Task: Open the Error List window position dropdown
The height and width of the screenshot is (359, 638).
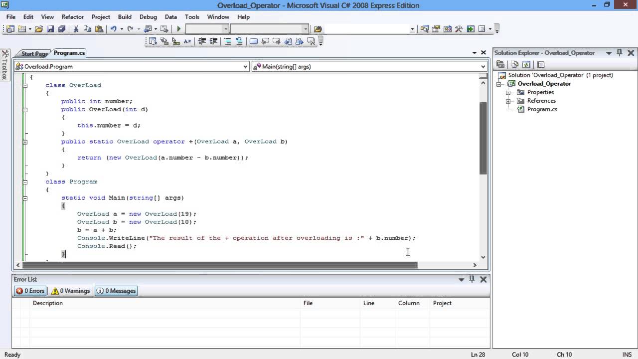Action: pyautogui.click(x=461, y=279)
